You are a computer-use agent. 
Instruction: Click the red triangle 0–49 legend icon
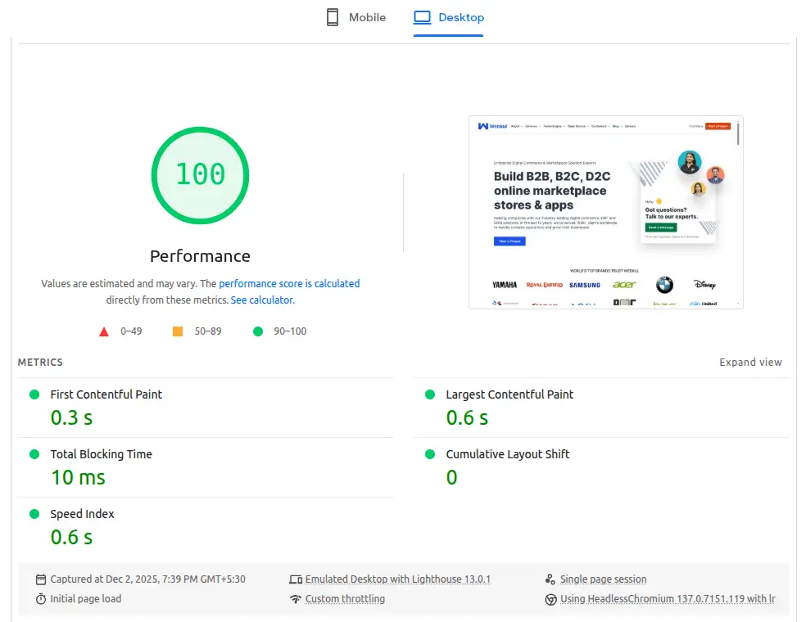(104, 331)
